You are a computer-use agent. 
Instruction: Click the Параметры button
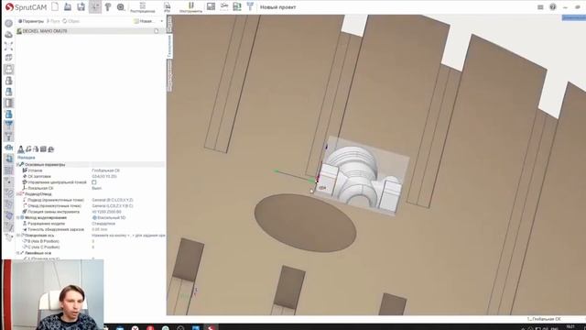click(x=31, y=21)
